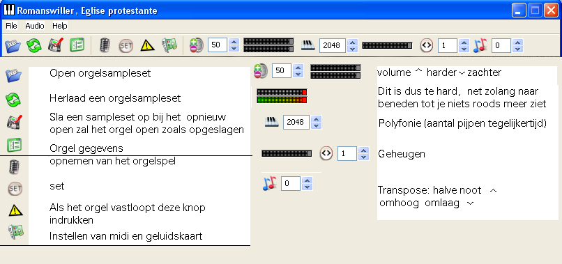Click the "Transpose: halve noot" text
This screenshot has width=562, height=264.
click(x=430, y=190)
